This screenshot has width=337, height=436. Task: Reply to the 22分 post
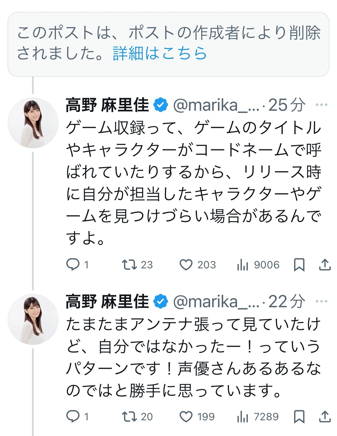pyautogui.click(x=73, y=417)
